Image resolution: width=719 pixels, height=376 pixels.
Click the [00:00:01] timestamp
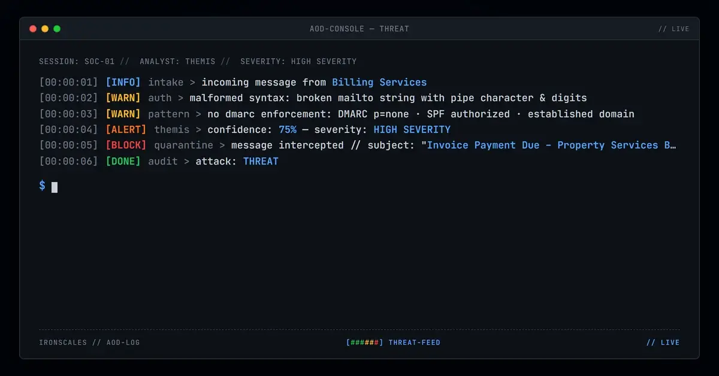coord(68,82)
